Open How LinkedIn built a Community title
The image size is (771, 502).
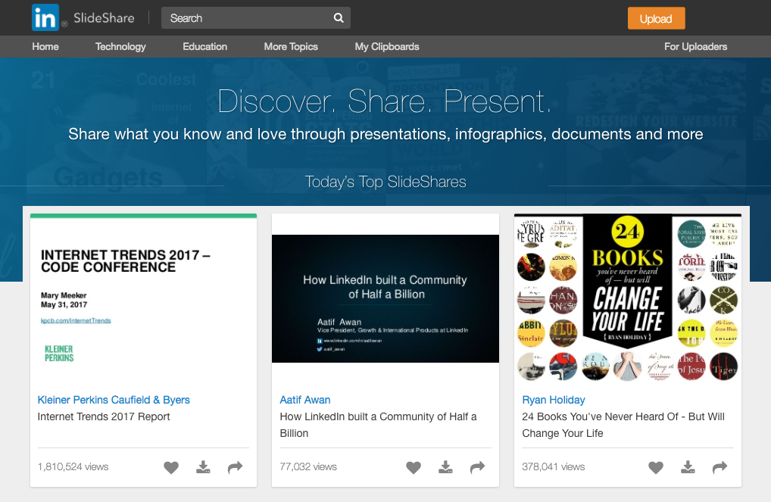point(378,425)
